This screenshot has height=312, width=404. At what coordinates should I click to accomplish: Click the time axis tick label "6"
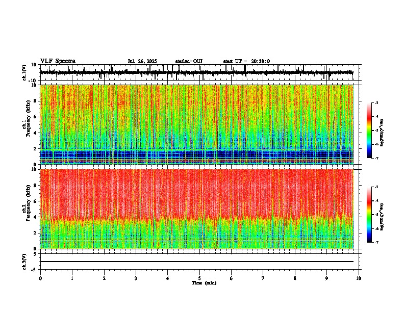coord(232,278)
